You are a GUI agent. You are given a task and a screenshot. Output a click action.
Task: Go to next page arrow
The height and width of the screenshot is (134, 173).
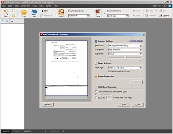tap(64, 131)
